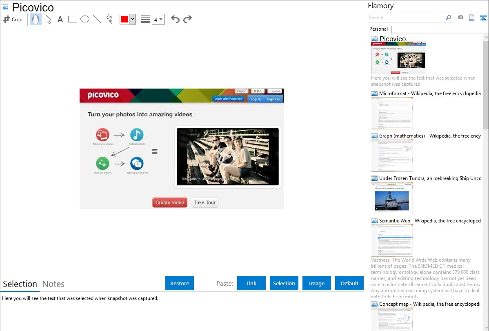Click the icon beside the Concept map title
Image resolution: width=489 pixels, height=331 pixels.
pyautogui.click(x=374, y=304)
